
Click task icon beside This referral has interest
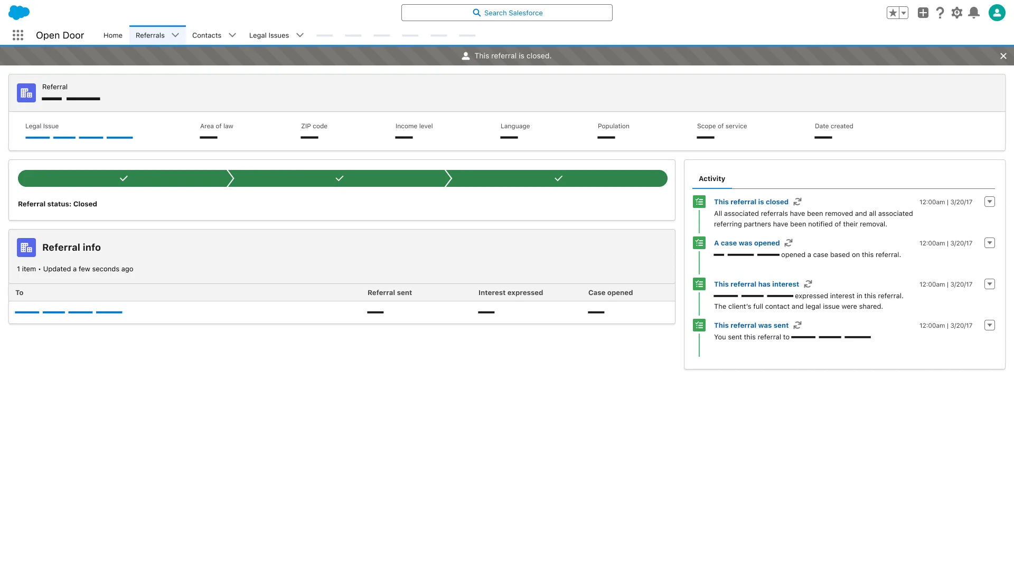[x=699, y=284]
